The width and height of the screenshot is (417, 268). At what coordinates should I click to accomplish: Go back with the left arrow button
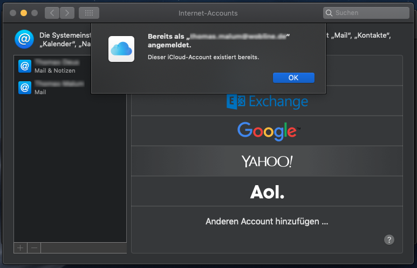pos(52,13)
